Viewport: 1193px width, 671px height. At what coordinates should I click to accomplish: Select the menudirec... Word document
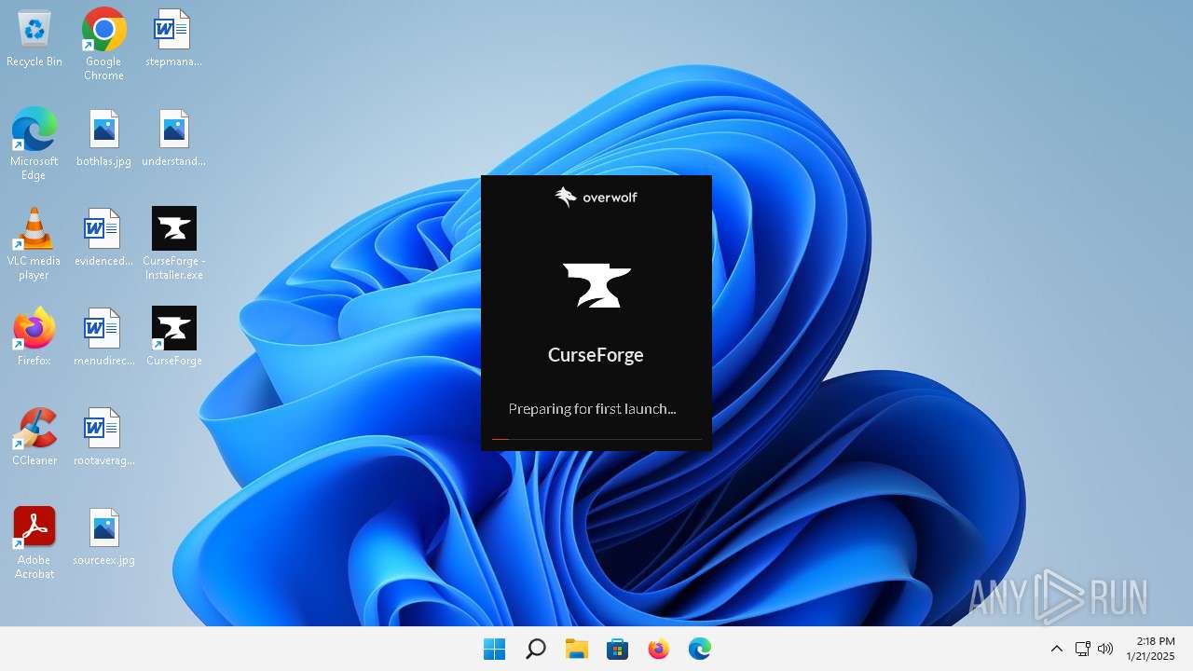click(x=103, y=337)
